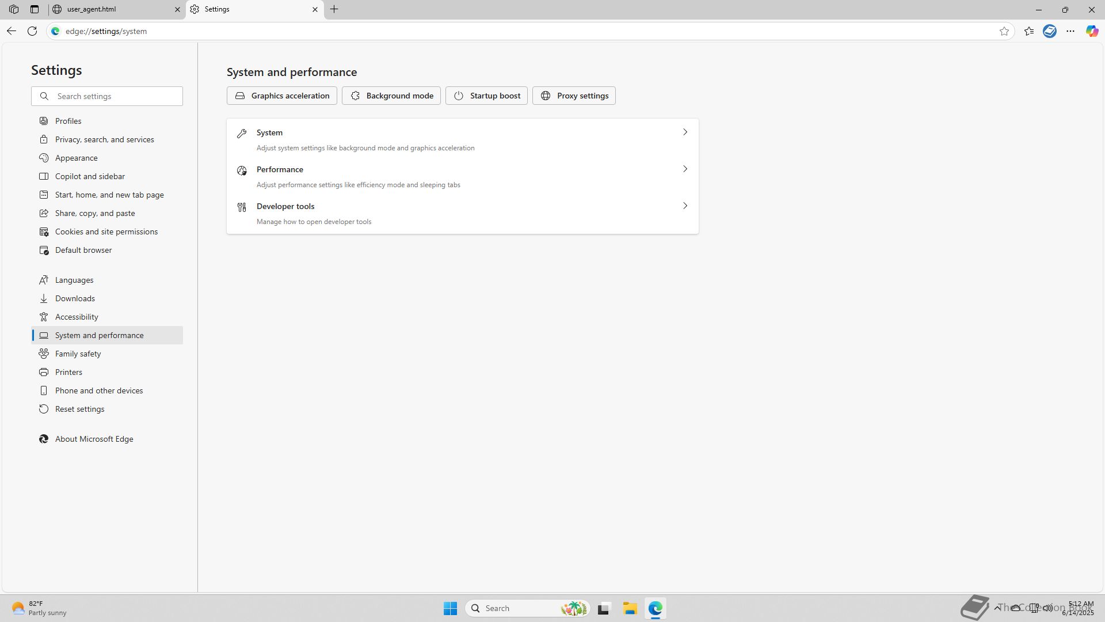Open the tab actions menu icon
This screenshot has height=622, width=1105.
click(x=35, y=9)
